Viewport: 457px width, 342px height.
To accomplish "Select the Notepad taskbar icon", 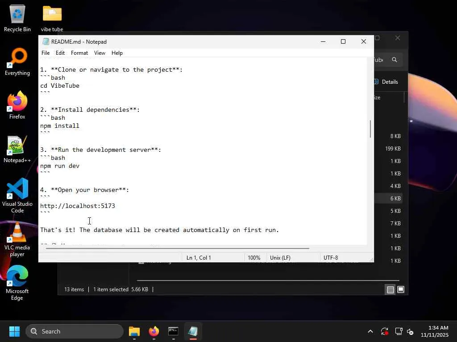I will (193, 331).
